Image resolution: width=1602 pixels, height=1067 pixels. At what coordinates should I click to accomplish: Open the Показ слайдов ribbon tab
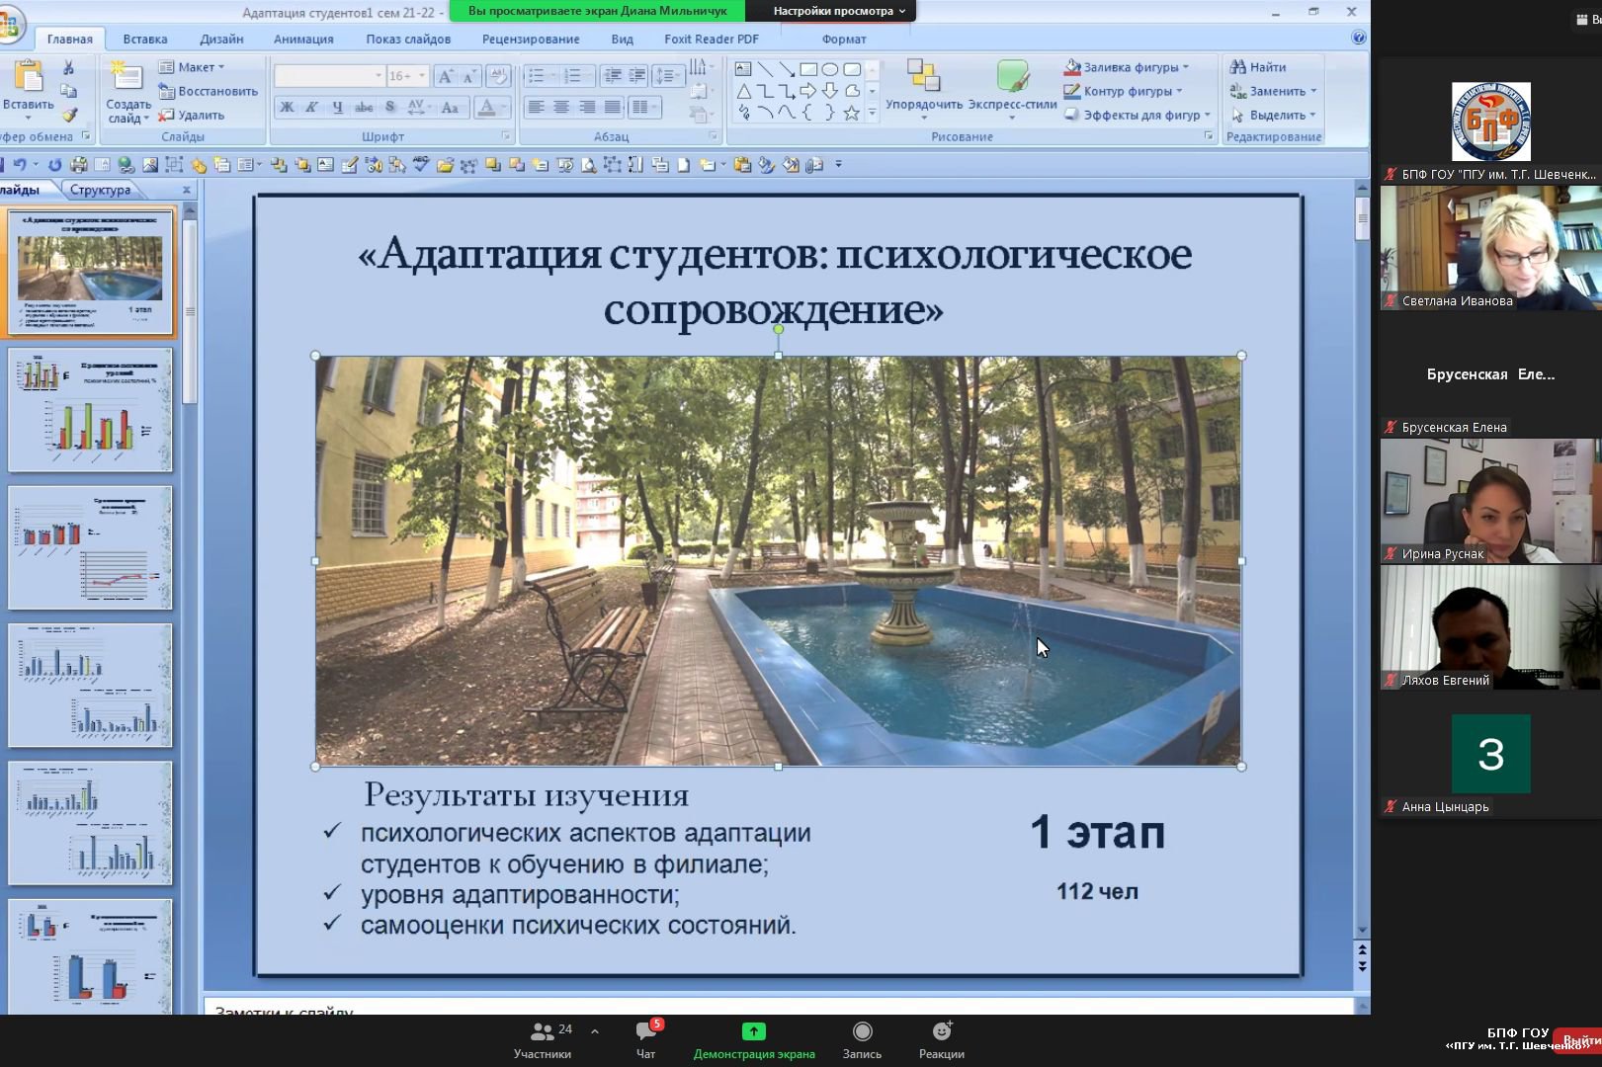point(408,40)
